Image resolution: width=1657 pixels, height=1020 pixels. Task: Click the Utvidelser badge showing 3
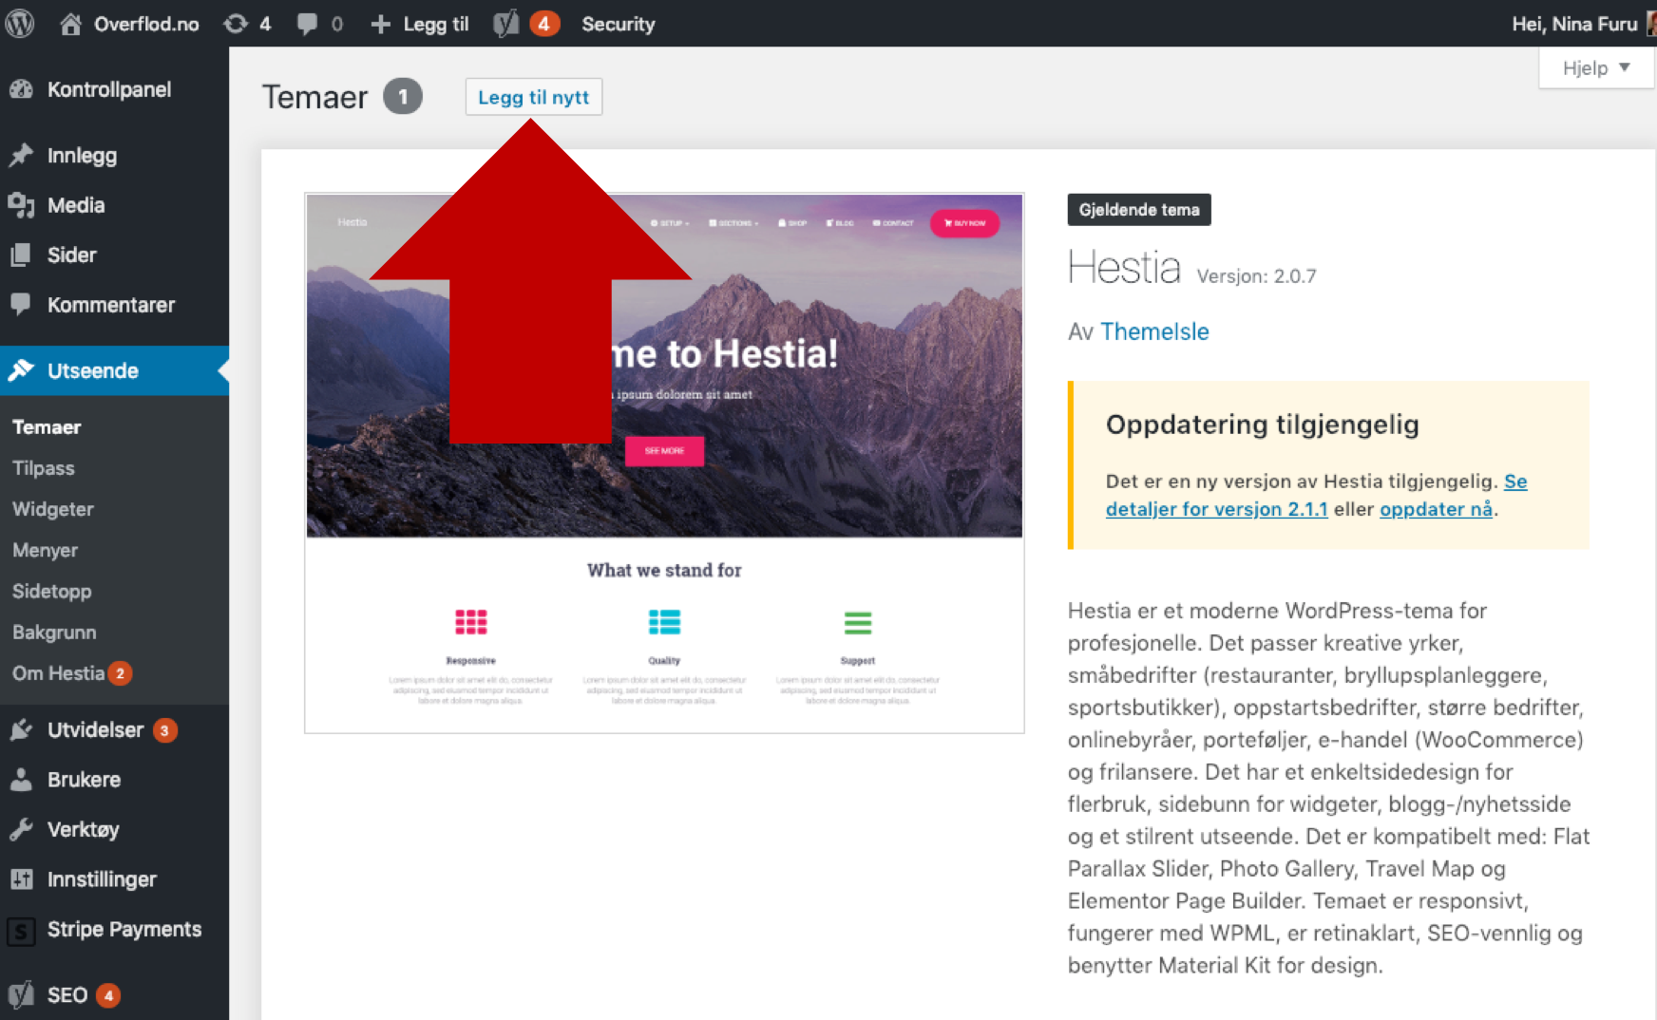165,730
